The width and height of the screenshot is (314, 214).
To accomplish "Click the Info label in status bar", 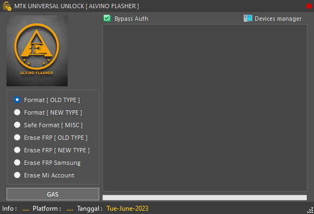I will click(9, 209).
